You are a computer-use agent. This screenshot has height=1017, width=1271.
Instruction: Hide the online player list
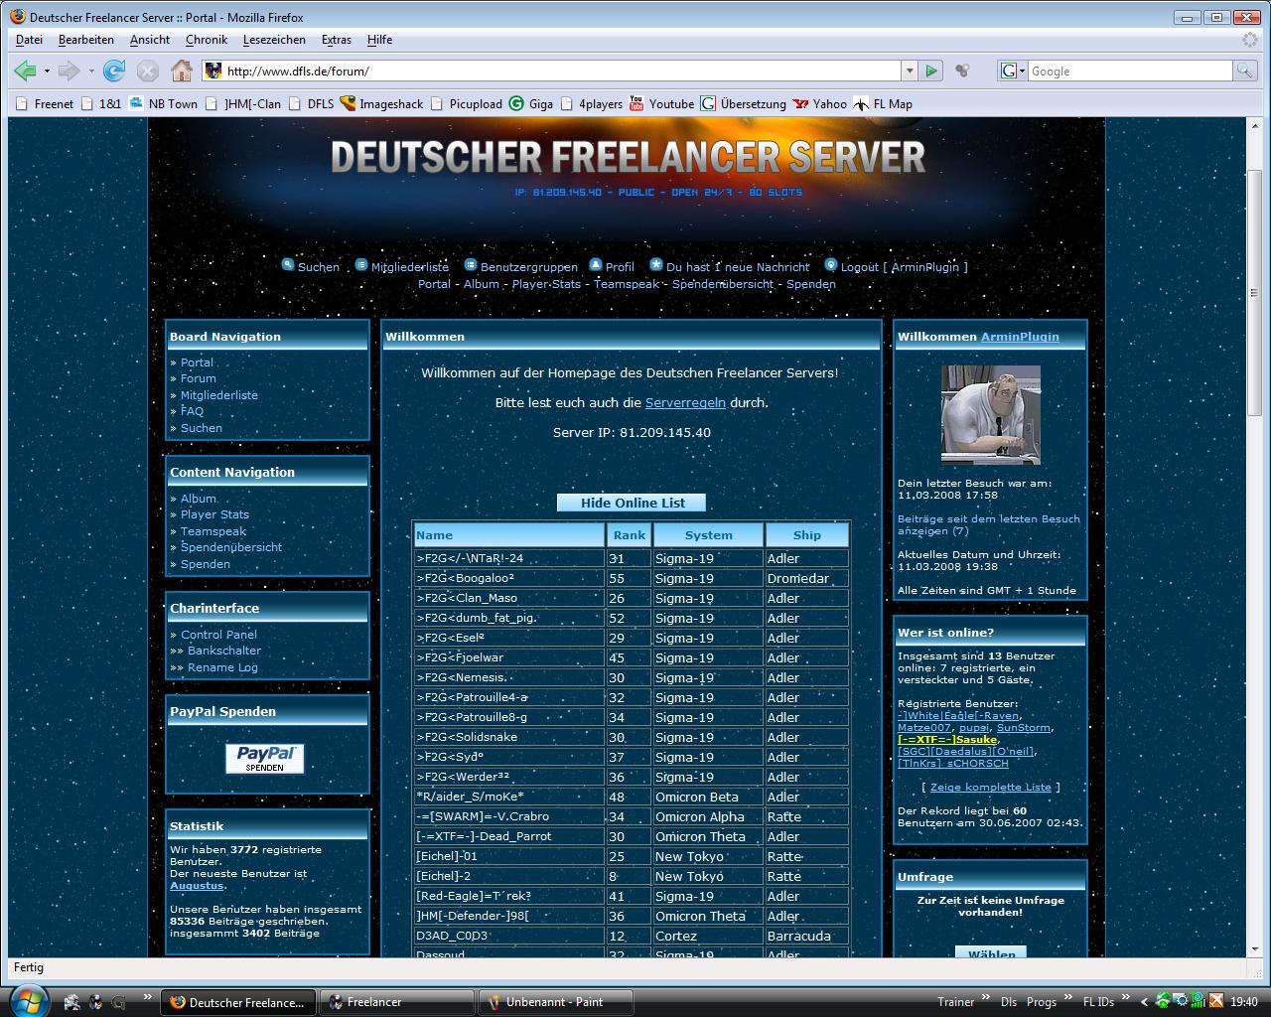[x=632, y=503]
